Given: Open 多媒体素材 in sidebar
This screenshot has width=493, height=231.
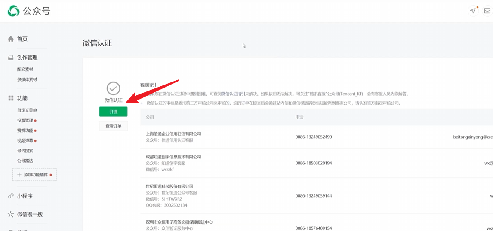Looking at the screenshot, I should (27, 79).
